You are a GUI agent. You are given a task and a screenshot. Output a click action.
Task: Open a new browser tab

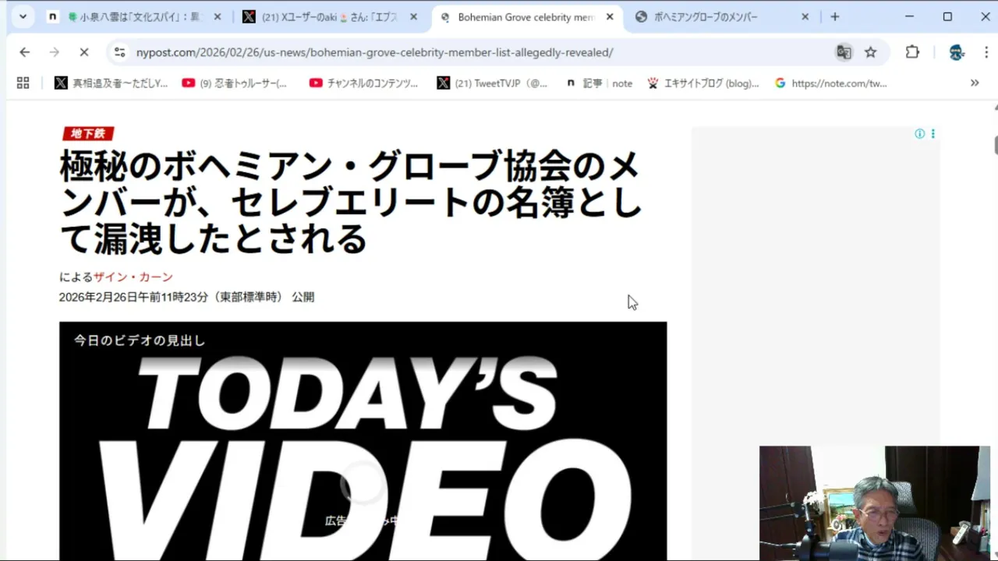point(835,16)
